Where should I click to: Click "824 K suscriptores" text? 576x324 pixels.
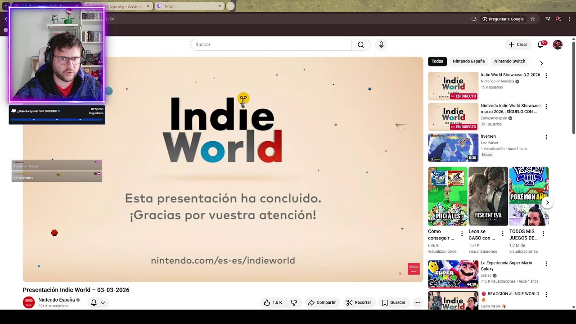tap(53, 306)
